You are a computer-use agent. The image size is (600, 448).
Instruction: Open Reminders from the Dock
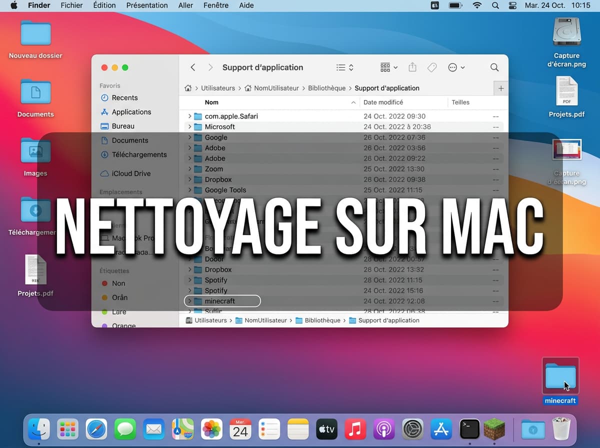269,429
